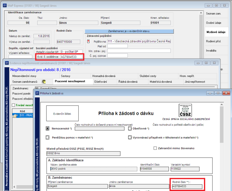
Task: Click the Min. zdrav. poj. field
Action: (139, 51)
